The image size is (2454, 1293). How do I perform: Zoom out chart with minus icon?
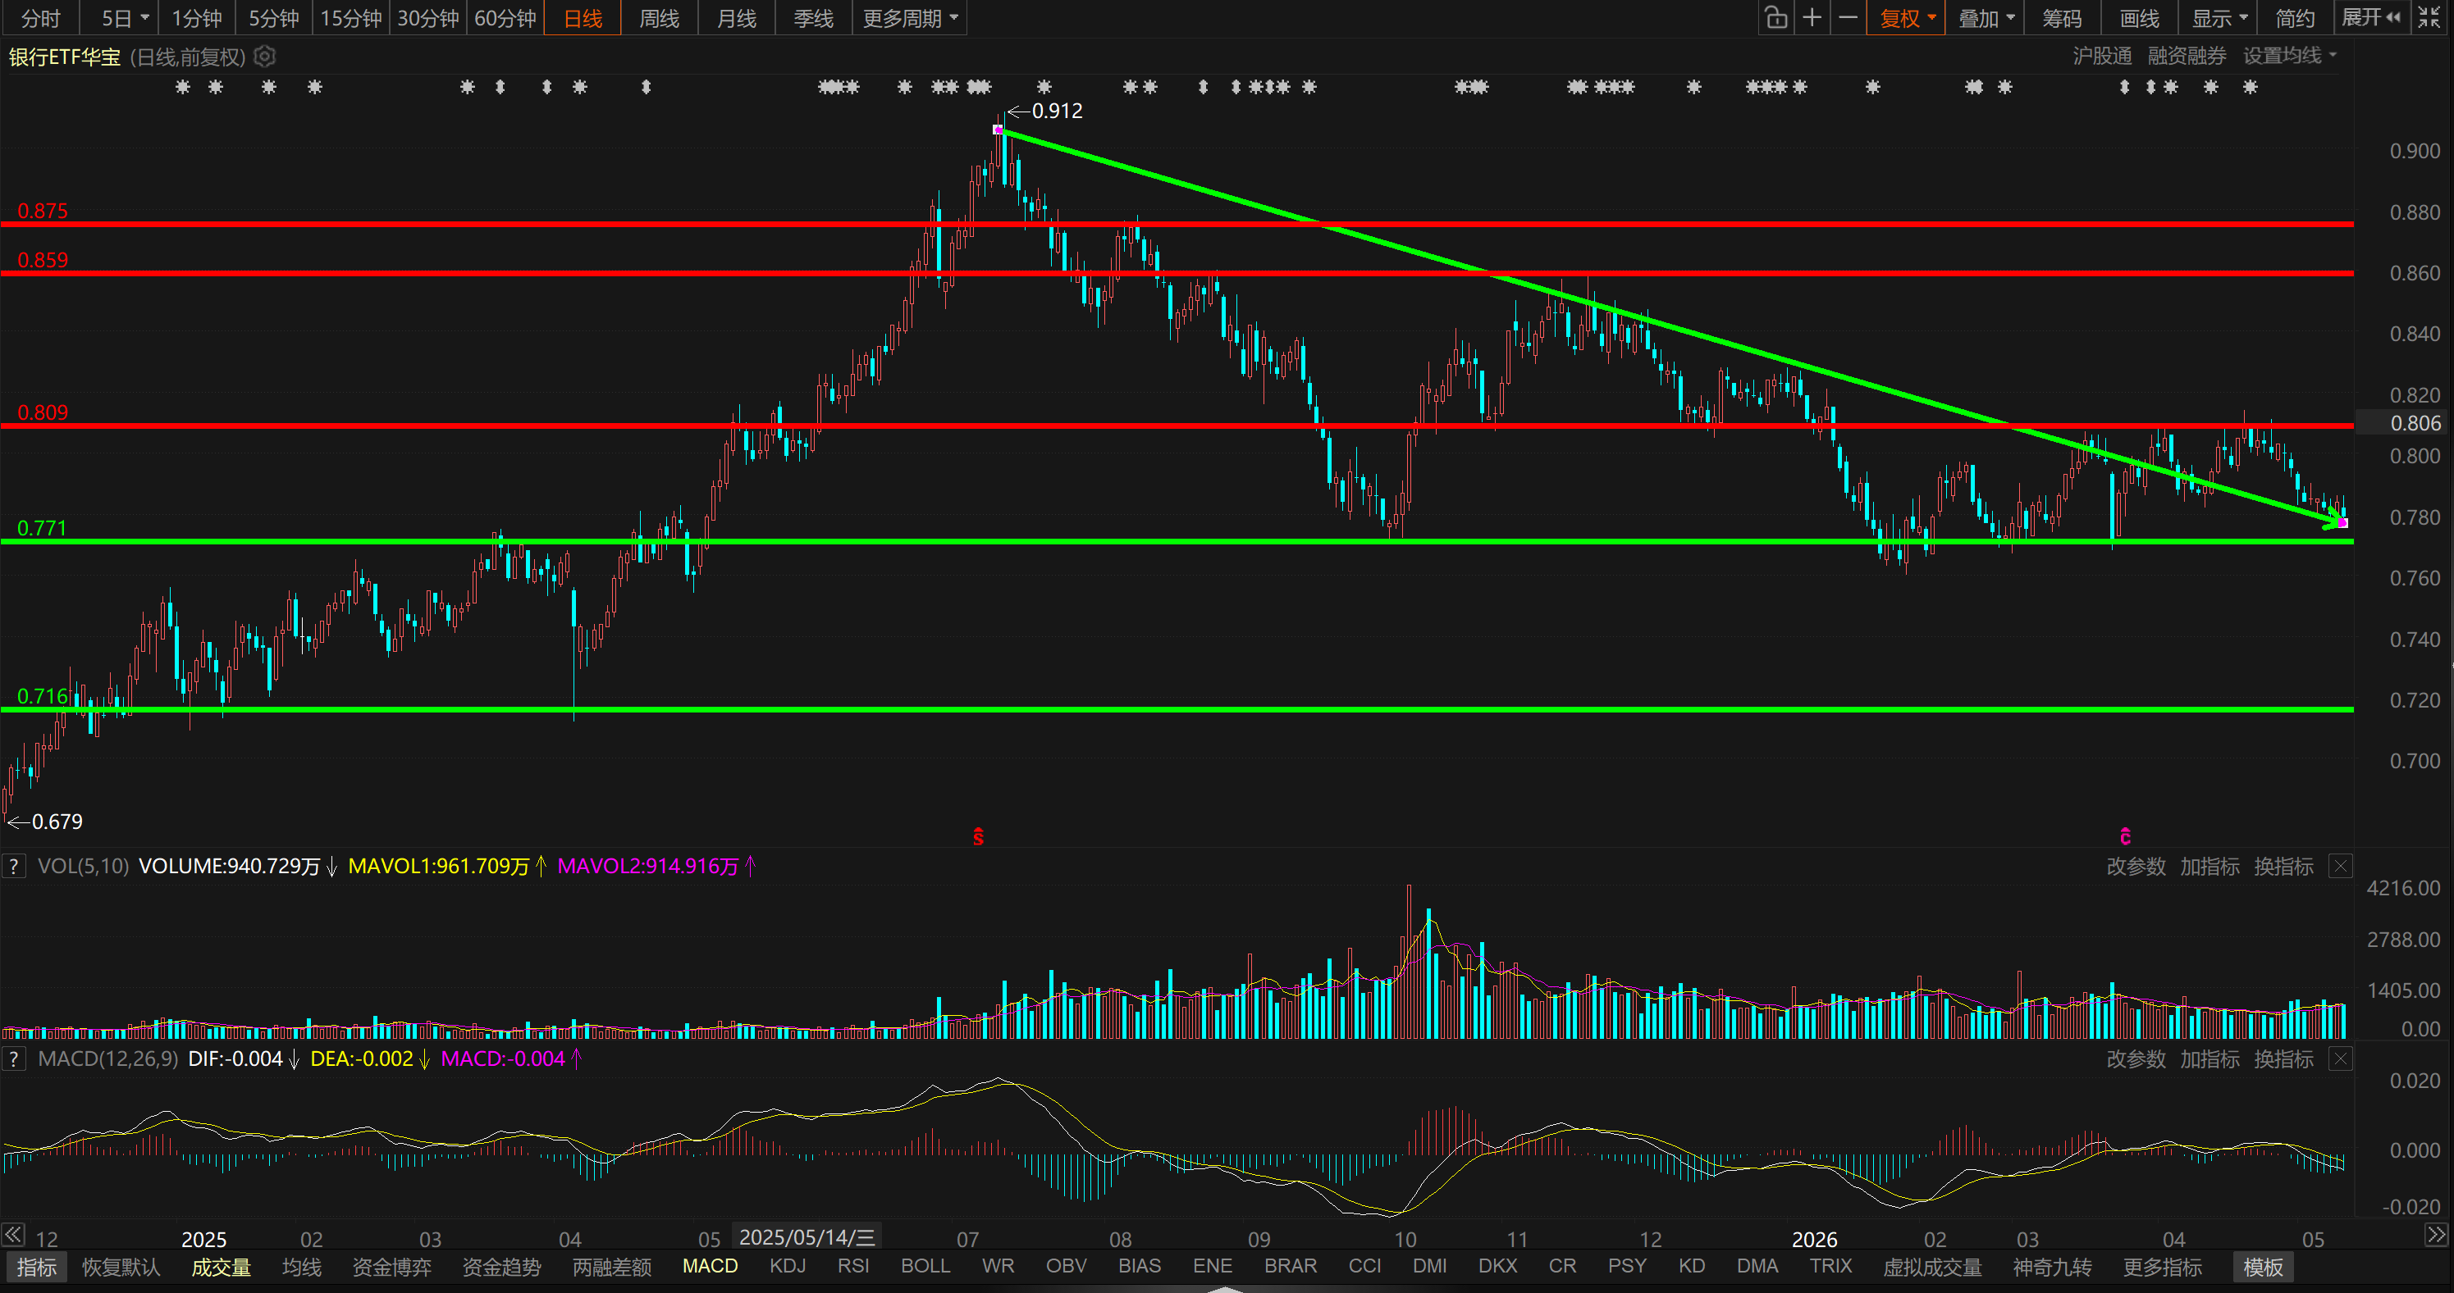click(1848, 18)
